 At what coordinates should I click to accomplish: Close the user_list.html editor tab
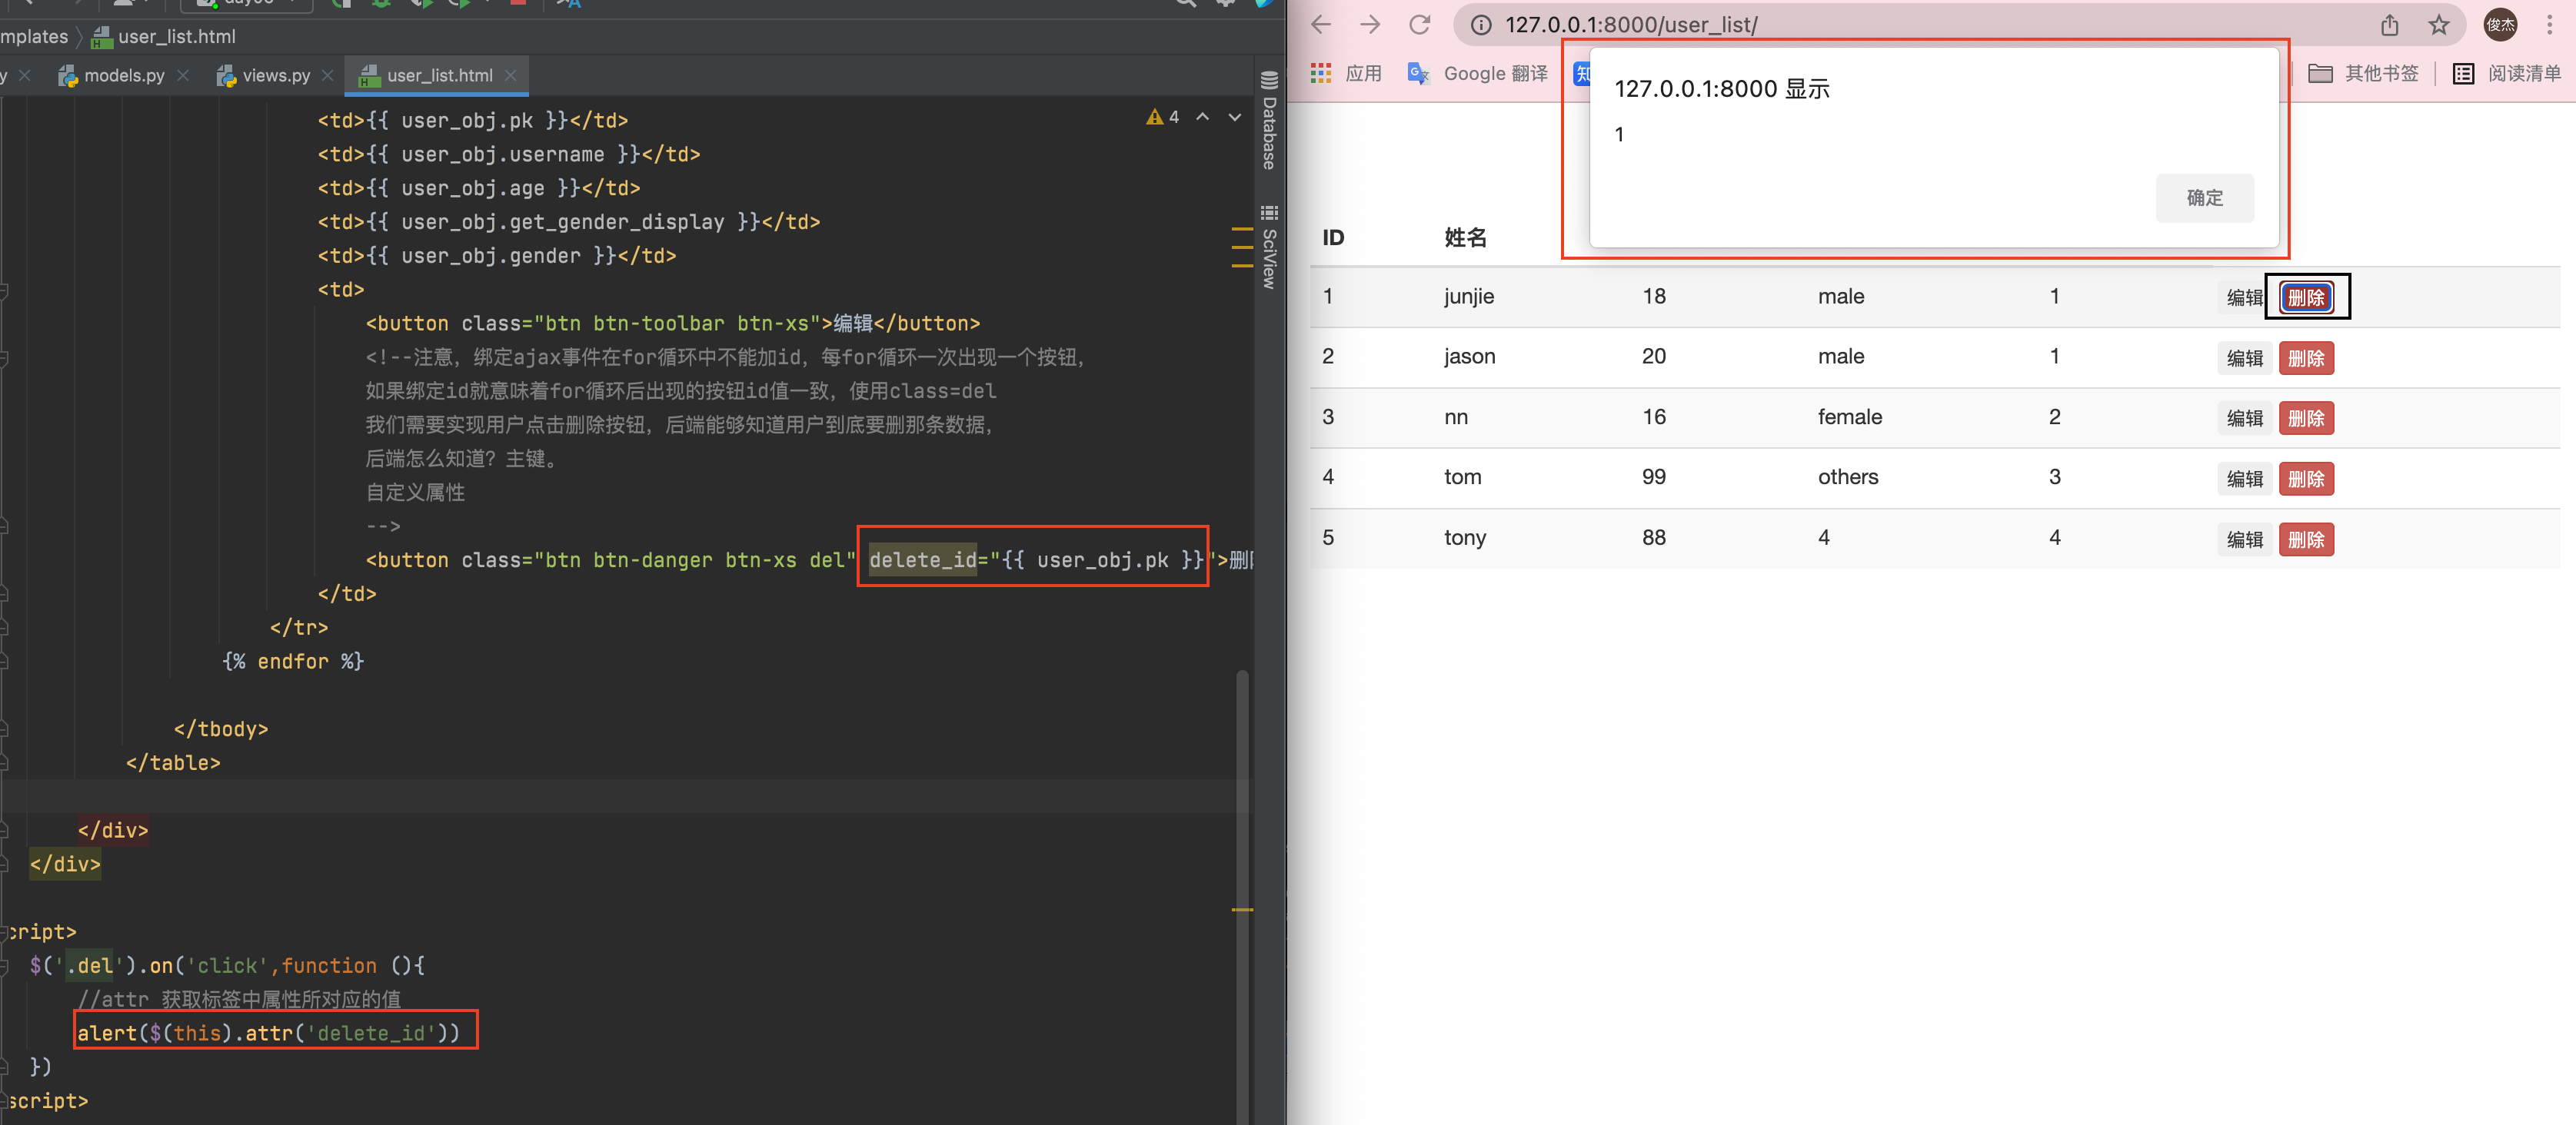511,75
